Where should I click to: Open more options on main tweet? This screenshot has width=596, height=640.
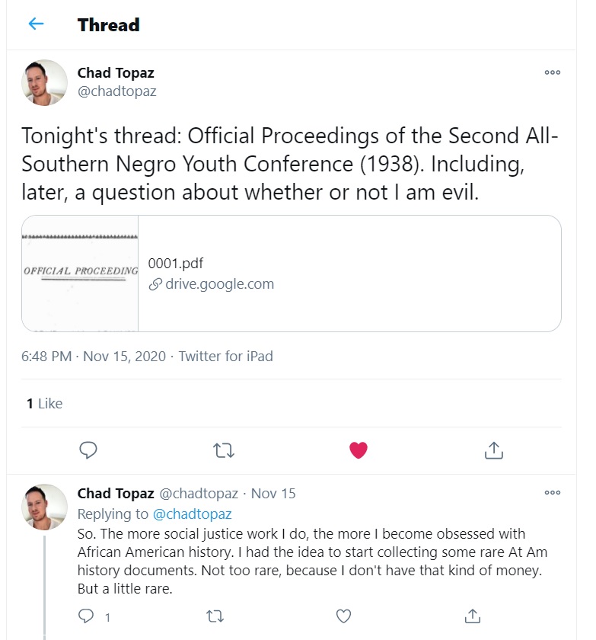[x=553, y=73]
